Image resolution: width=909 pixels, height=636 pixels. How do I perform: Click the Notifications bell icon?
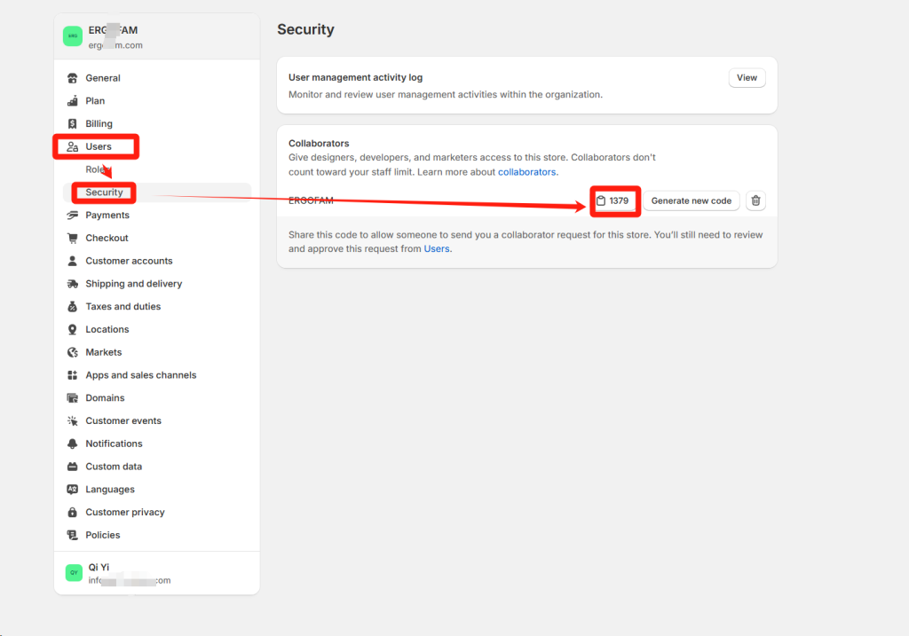(x=73, y=444)
